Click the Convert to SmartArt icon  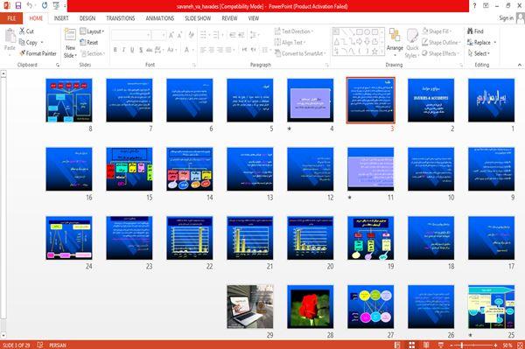click(x=277, y=53)
